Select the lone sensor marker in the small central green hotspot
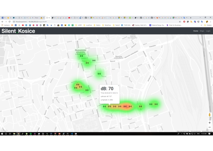Image resolution: width=213 pixels, height=151 pixels. [x=99, y=74]
